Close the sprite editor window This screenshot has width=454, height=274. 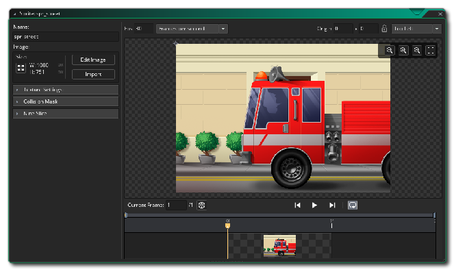pos(440,14)
